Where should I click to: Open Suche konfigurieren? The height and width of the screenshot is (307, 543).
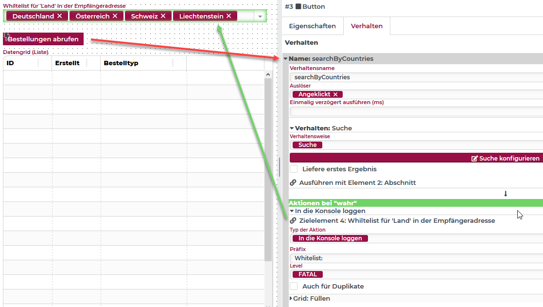coord(506,158)
